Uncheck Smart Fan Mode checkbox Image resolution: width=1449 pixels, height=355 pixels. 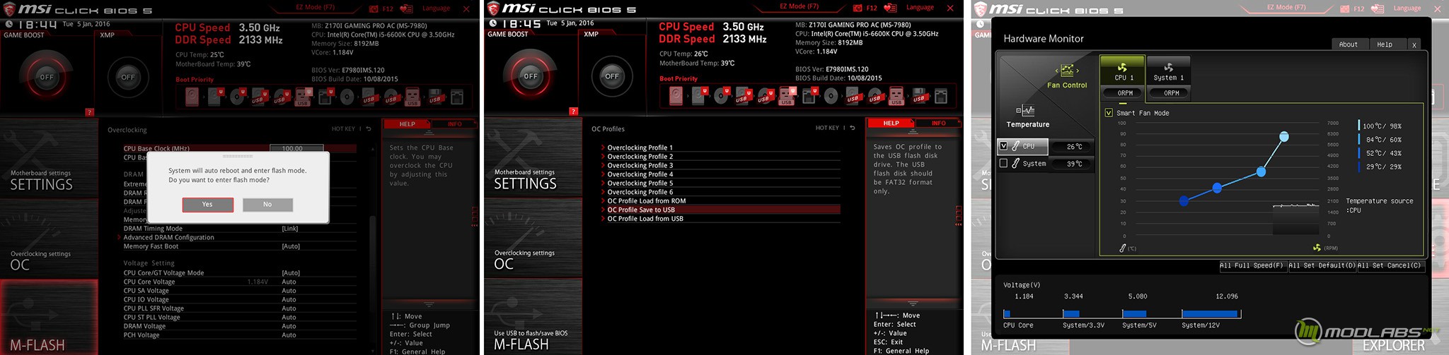click(x=1109, y=113)
